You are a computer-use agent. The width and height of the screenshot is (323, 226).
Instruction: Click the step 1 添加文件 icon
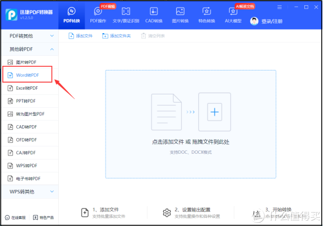click(x=85, y=213)
